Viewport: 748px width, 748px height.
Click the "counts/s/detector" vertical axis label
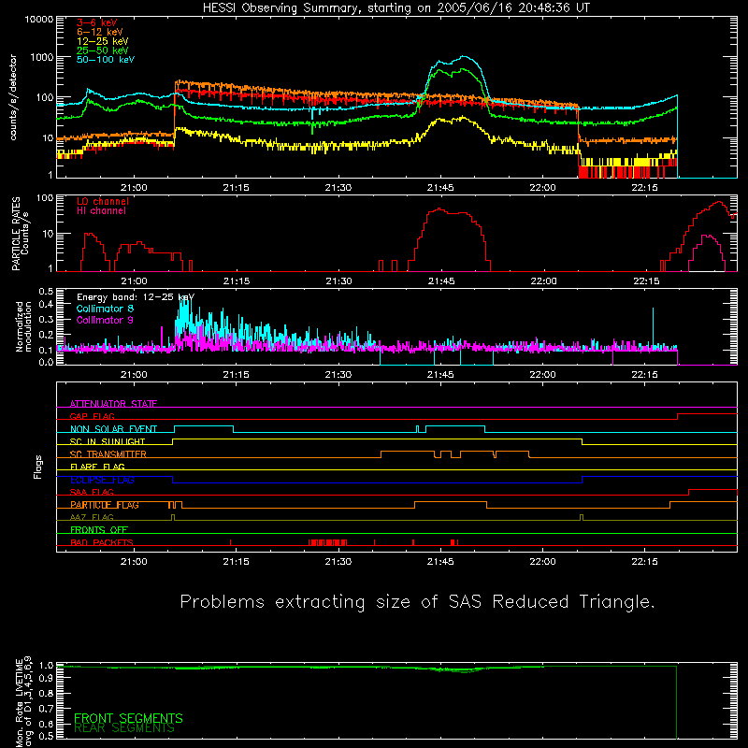tap(13, 97)
